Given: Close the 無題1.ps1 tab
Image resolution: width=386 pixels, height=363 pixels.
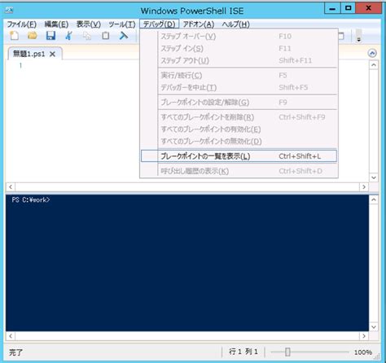Looking at the screenshot, I should [52, 54].
